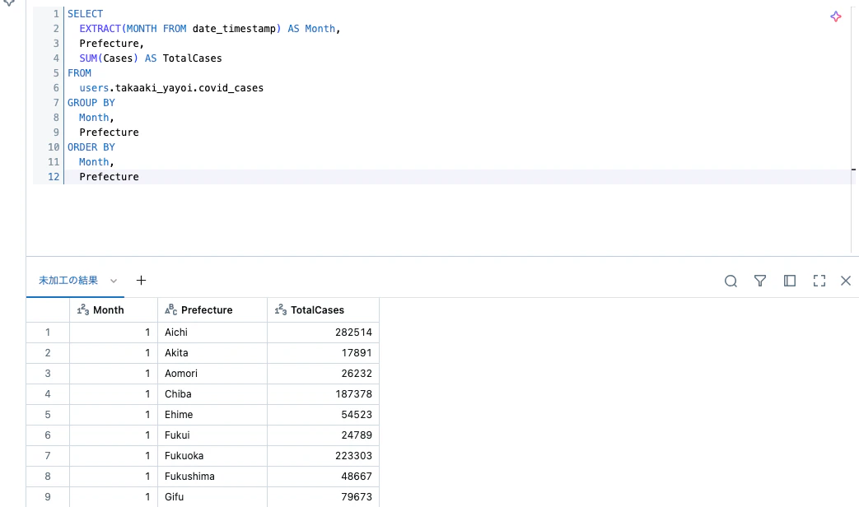Search the results with magnifier icon

[x=731, y=281]
